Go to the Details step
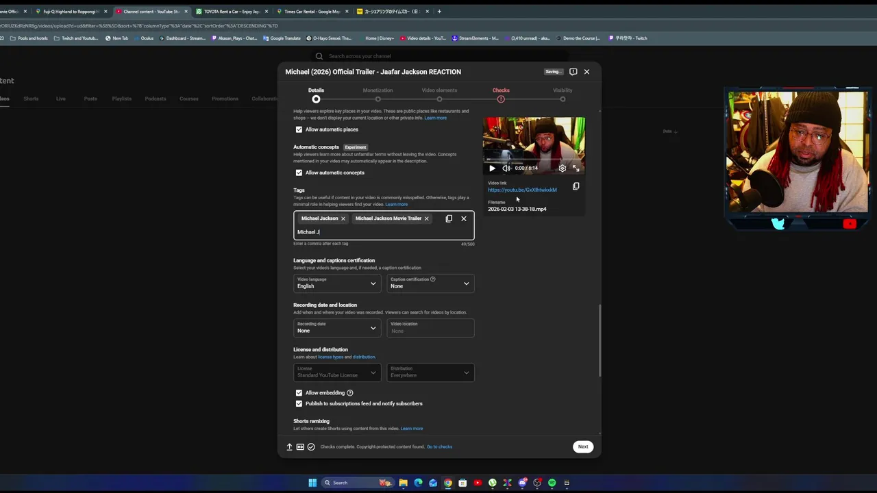 point(316,94)
